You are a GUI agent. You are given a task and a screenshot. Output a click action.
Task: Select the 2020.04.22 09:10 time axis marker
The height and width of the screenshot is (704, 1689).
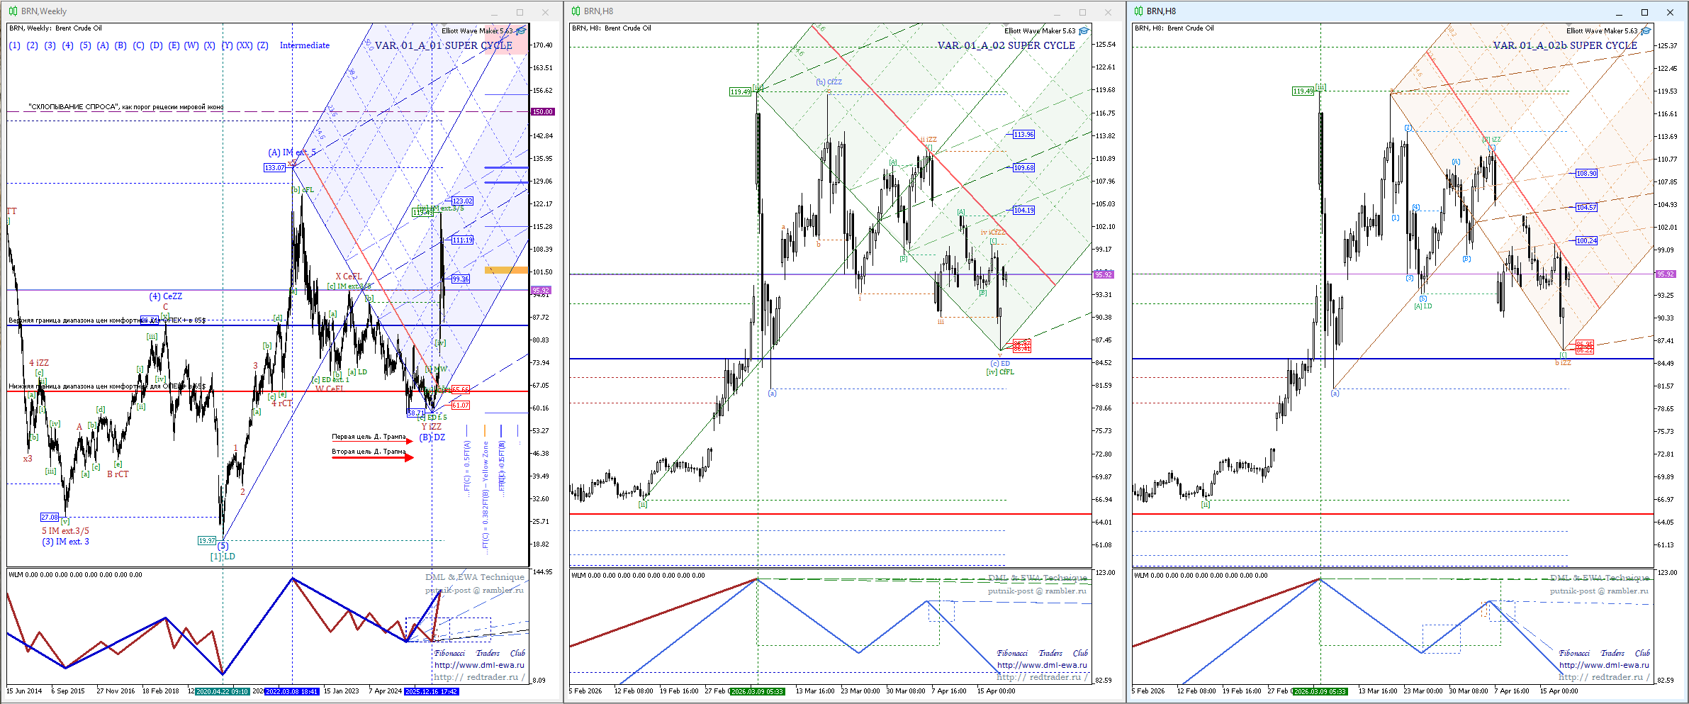coord(222,691)
